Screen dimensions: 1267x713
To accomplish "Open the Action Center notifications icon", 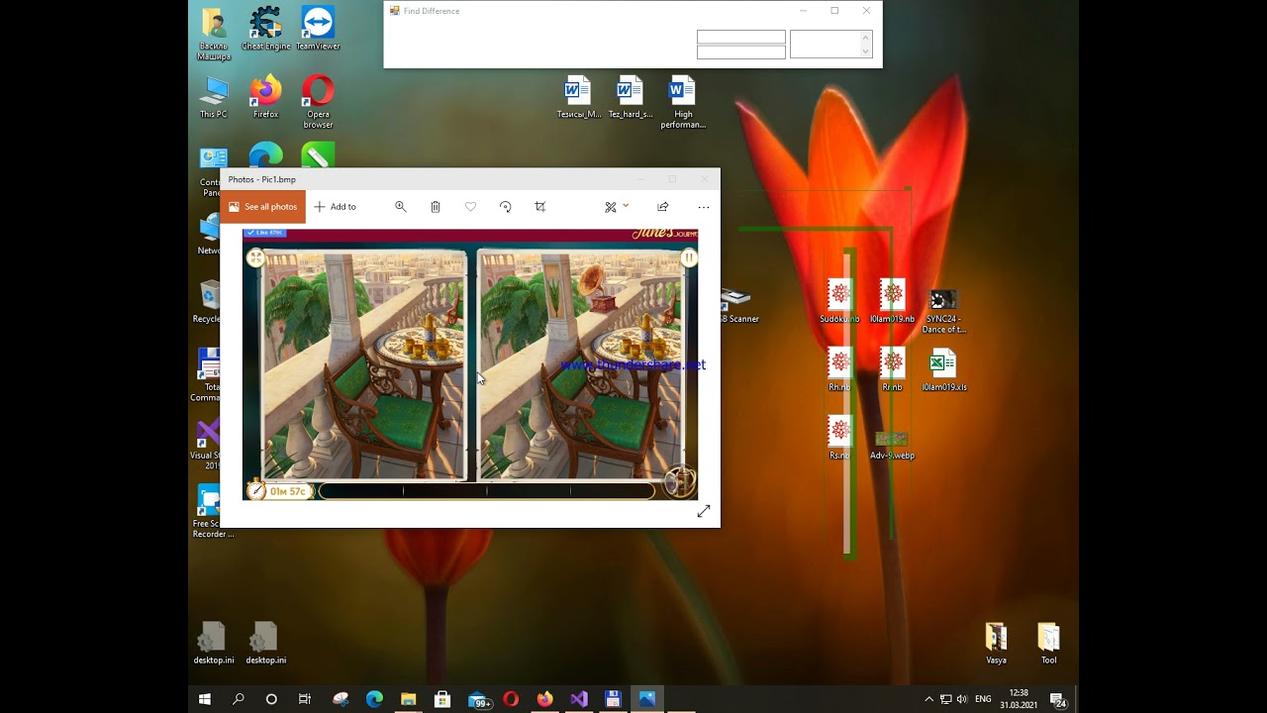I will 1057,699.
